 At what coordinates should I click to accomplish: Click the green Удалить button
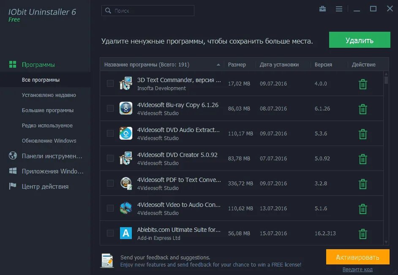[x=360, y=40]
